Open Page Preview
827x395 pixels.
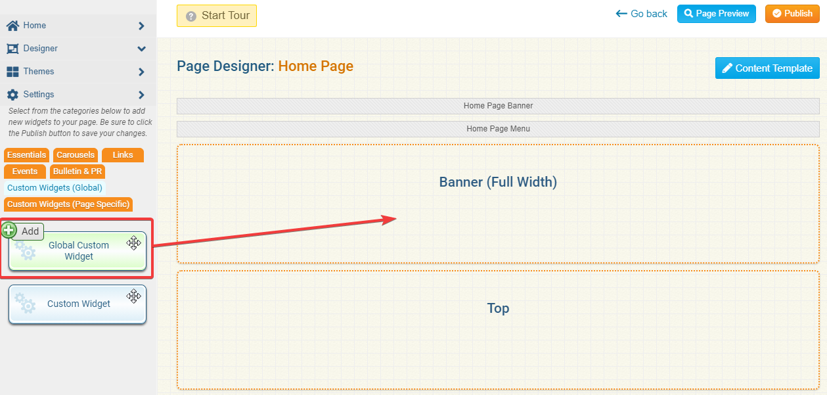point(716,14)
